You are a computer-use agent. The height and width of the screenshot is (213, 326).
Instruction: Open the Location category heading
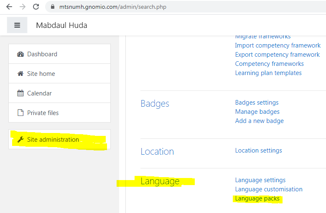(x=157, y=152)
